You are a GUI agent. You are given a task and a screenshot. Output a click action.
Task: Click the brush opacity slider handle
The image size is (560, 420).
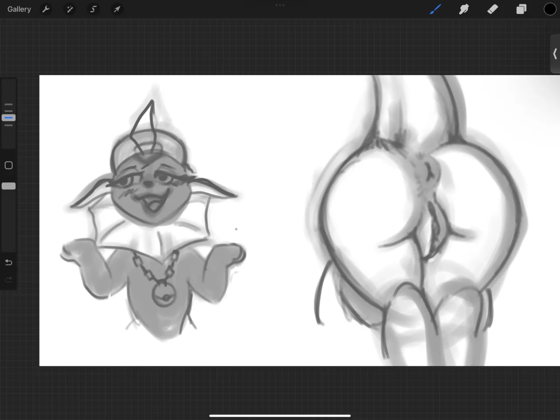coord(9,186)
